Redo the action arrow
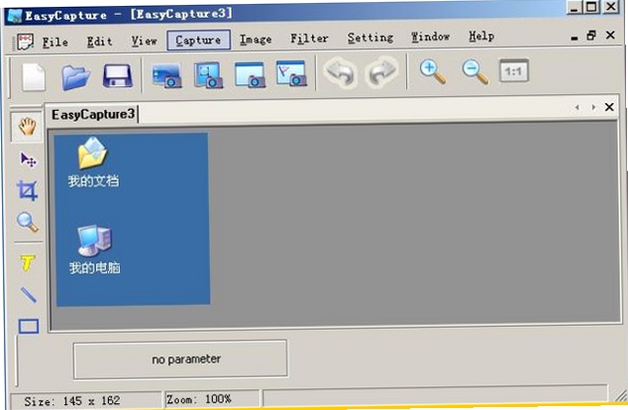This screenshot has width=628, height=410. 382,72
